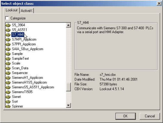Pick the Scale object class
Image resolution: width=163 pixels, height=123 pixels.
(x=16, y=63)
